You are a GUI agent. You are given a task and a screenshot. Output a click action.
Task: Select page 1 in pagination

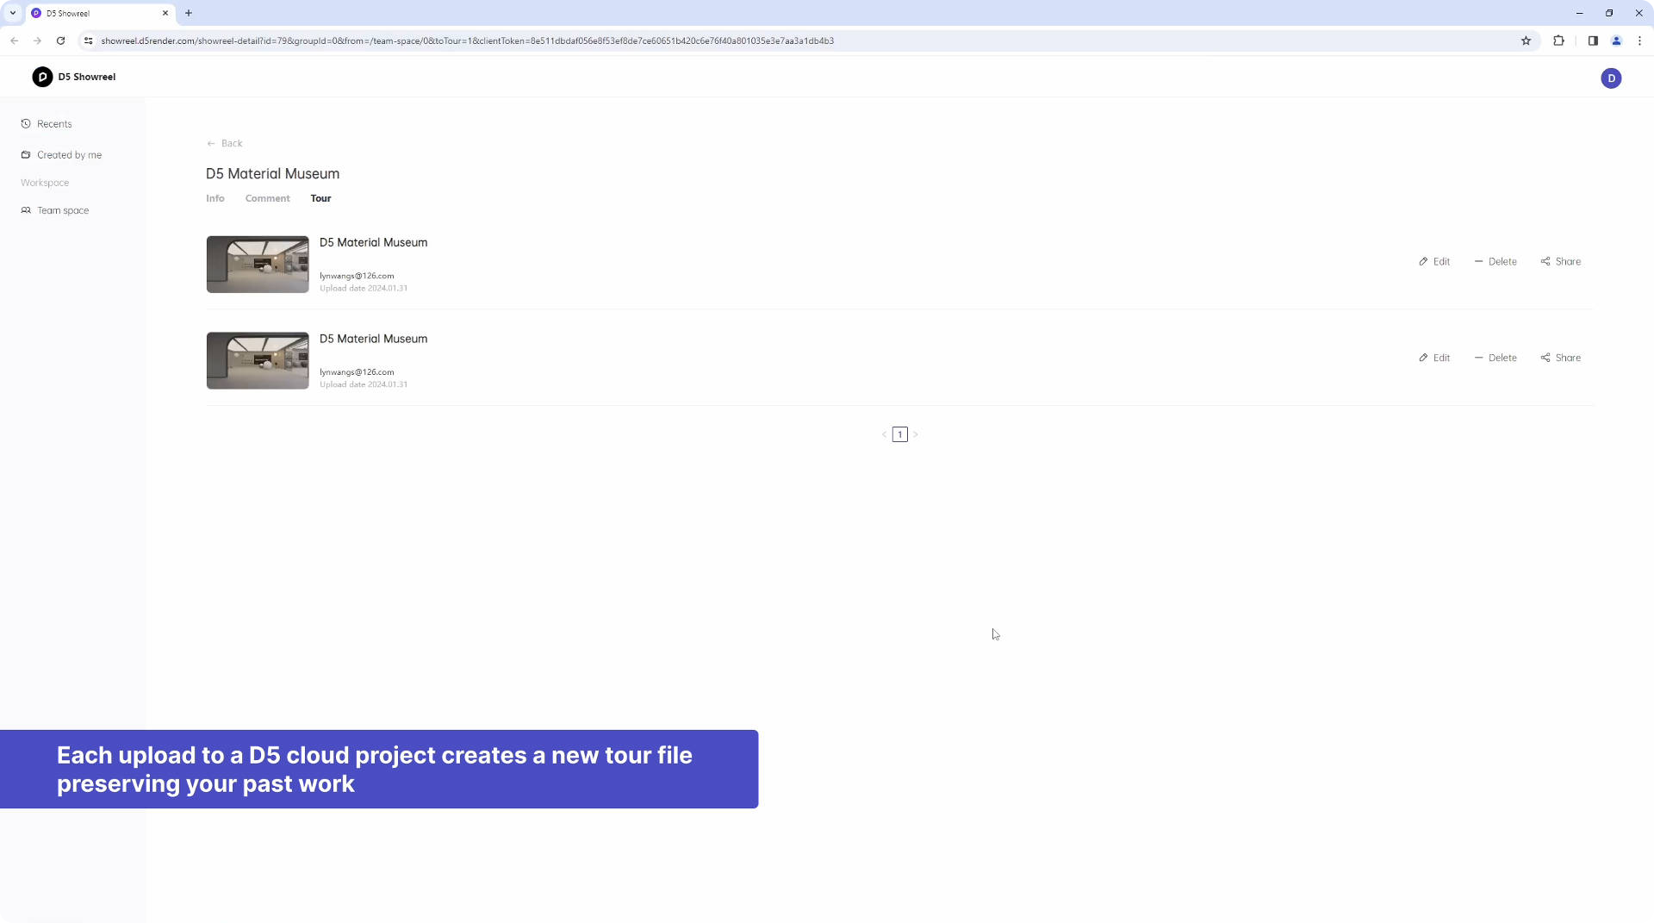coord(900,434)
